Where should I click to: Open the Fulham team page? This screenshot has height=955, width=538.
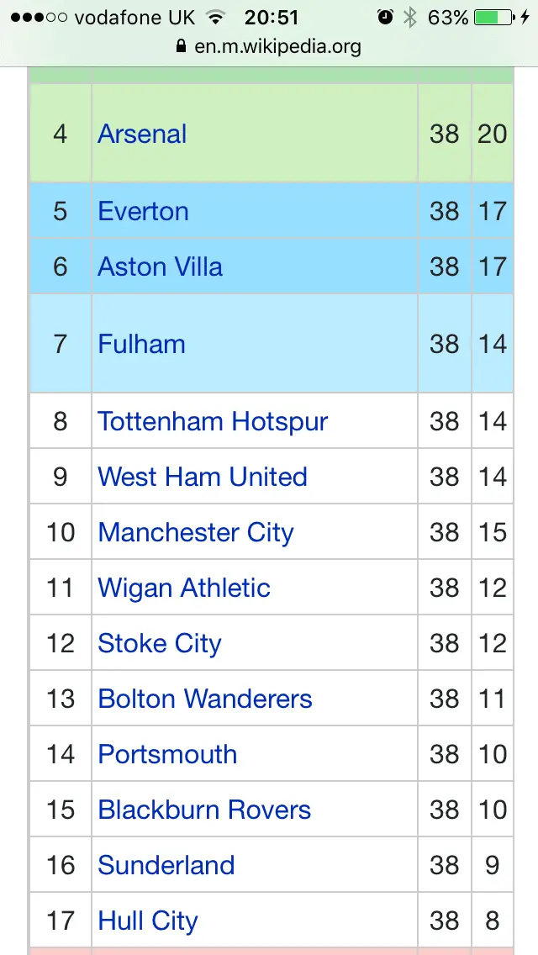[x=141, y=344]
